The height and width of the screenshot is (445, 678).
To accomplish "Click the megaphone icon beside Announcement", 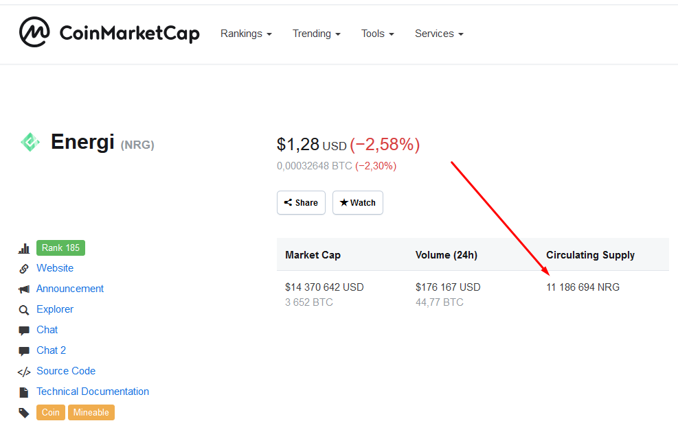I will [x=24, y=289].
